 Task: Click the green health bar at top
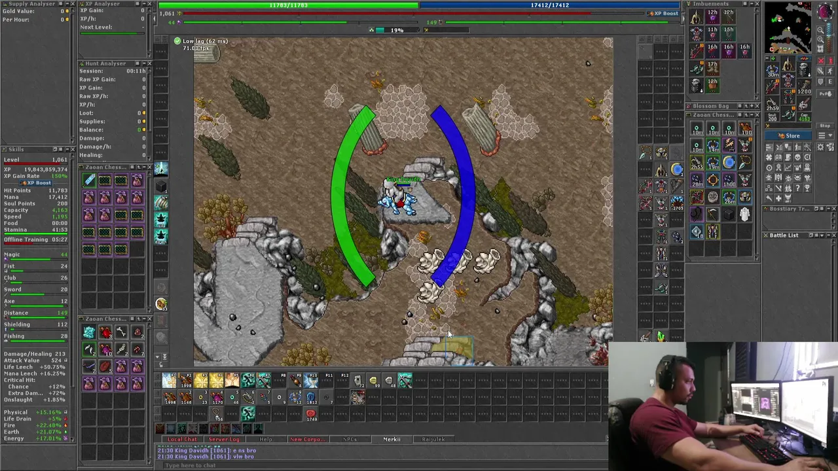(288, 5)
